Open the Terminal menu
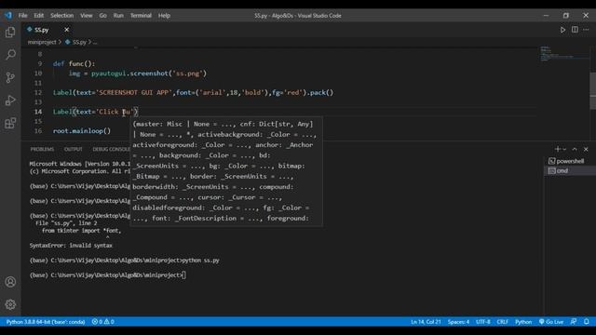Image resolution: width=596 pixels, height=335 pixels. [141, 16]
